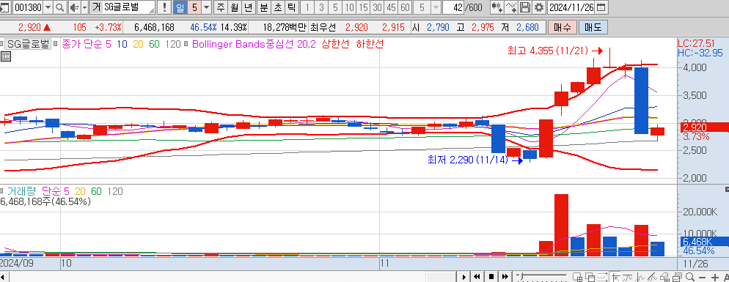Click the date field 2024/11/26
The image size is (729, 282).
click(571, 7)
